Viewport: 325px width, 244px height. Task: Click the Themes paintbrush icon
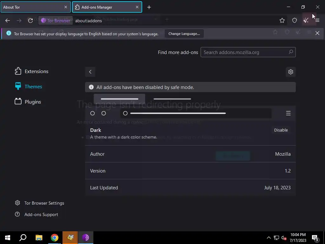(x=18, y=86)
